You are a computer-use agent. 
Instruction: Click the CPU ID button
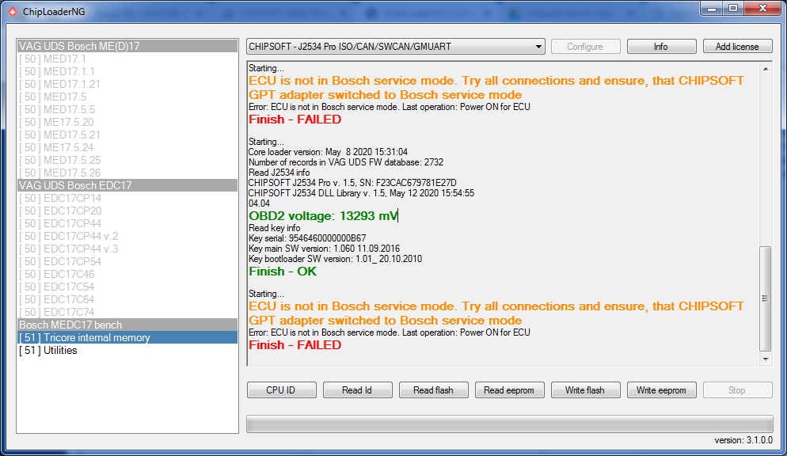pos(281,389)
